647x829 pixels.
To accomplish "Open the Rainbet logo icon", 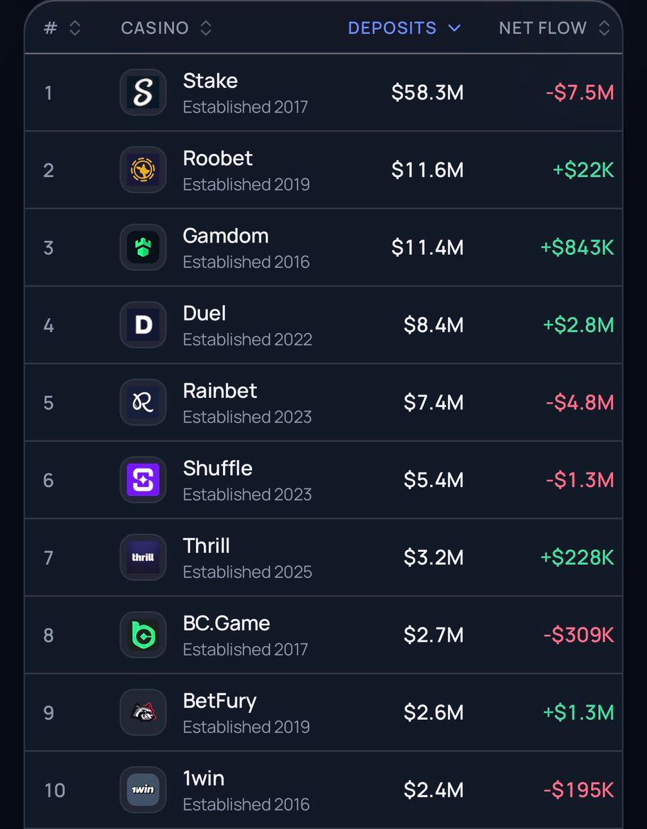I will pos(143,401).
